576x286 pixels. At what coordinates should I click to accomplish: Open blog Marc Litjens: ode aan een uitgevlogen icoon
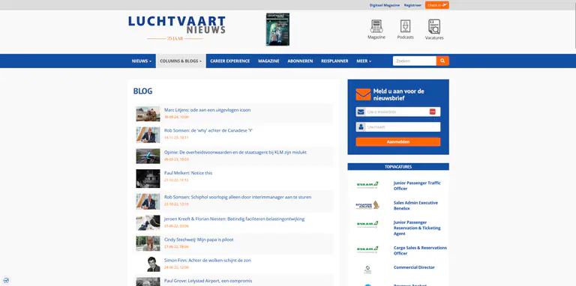[207, 110]
